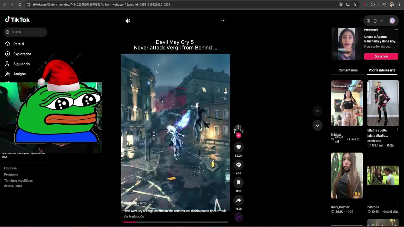Open options for the mery_maynez video
This screenshot has width=404, height=227.
361,202
